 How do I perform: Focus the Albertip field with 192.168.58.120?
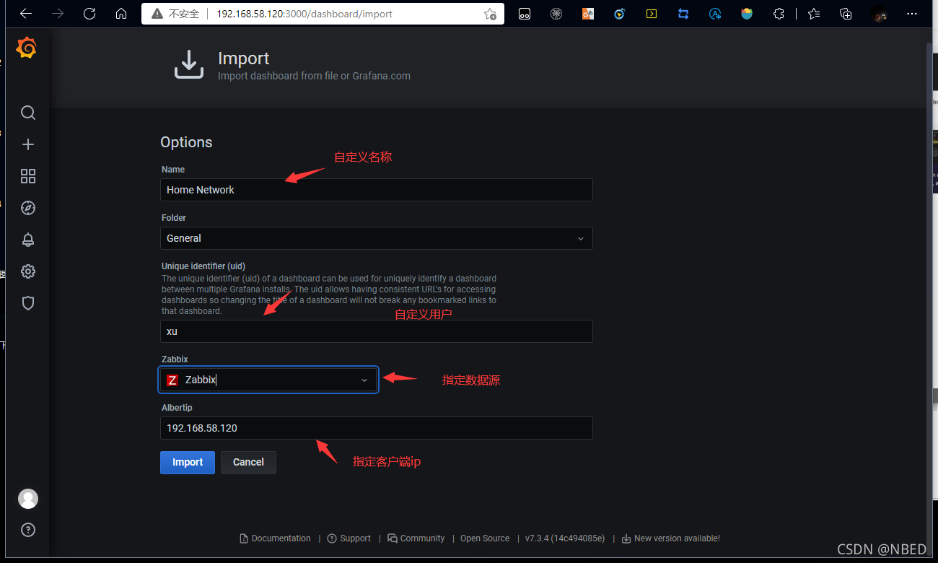(x=377, y=428)
